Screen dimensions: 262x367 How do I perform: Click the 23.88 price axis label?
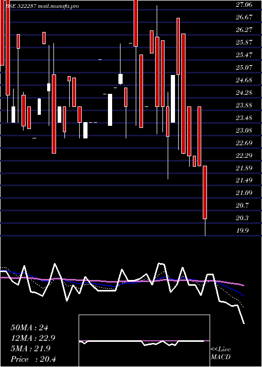tap(244, 106)
